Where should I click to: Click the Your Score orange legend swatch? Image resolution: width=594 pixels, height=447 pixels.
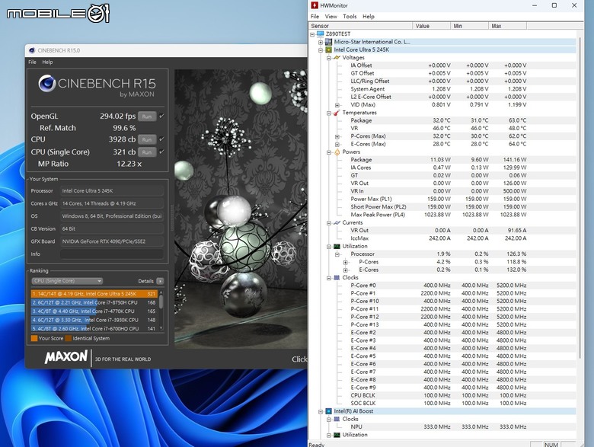[x=34, y=338]
